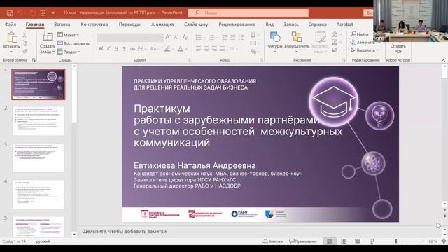Fit slide to current window

(x=444, y=241)
